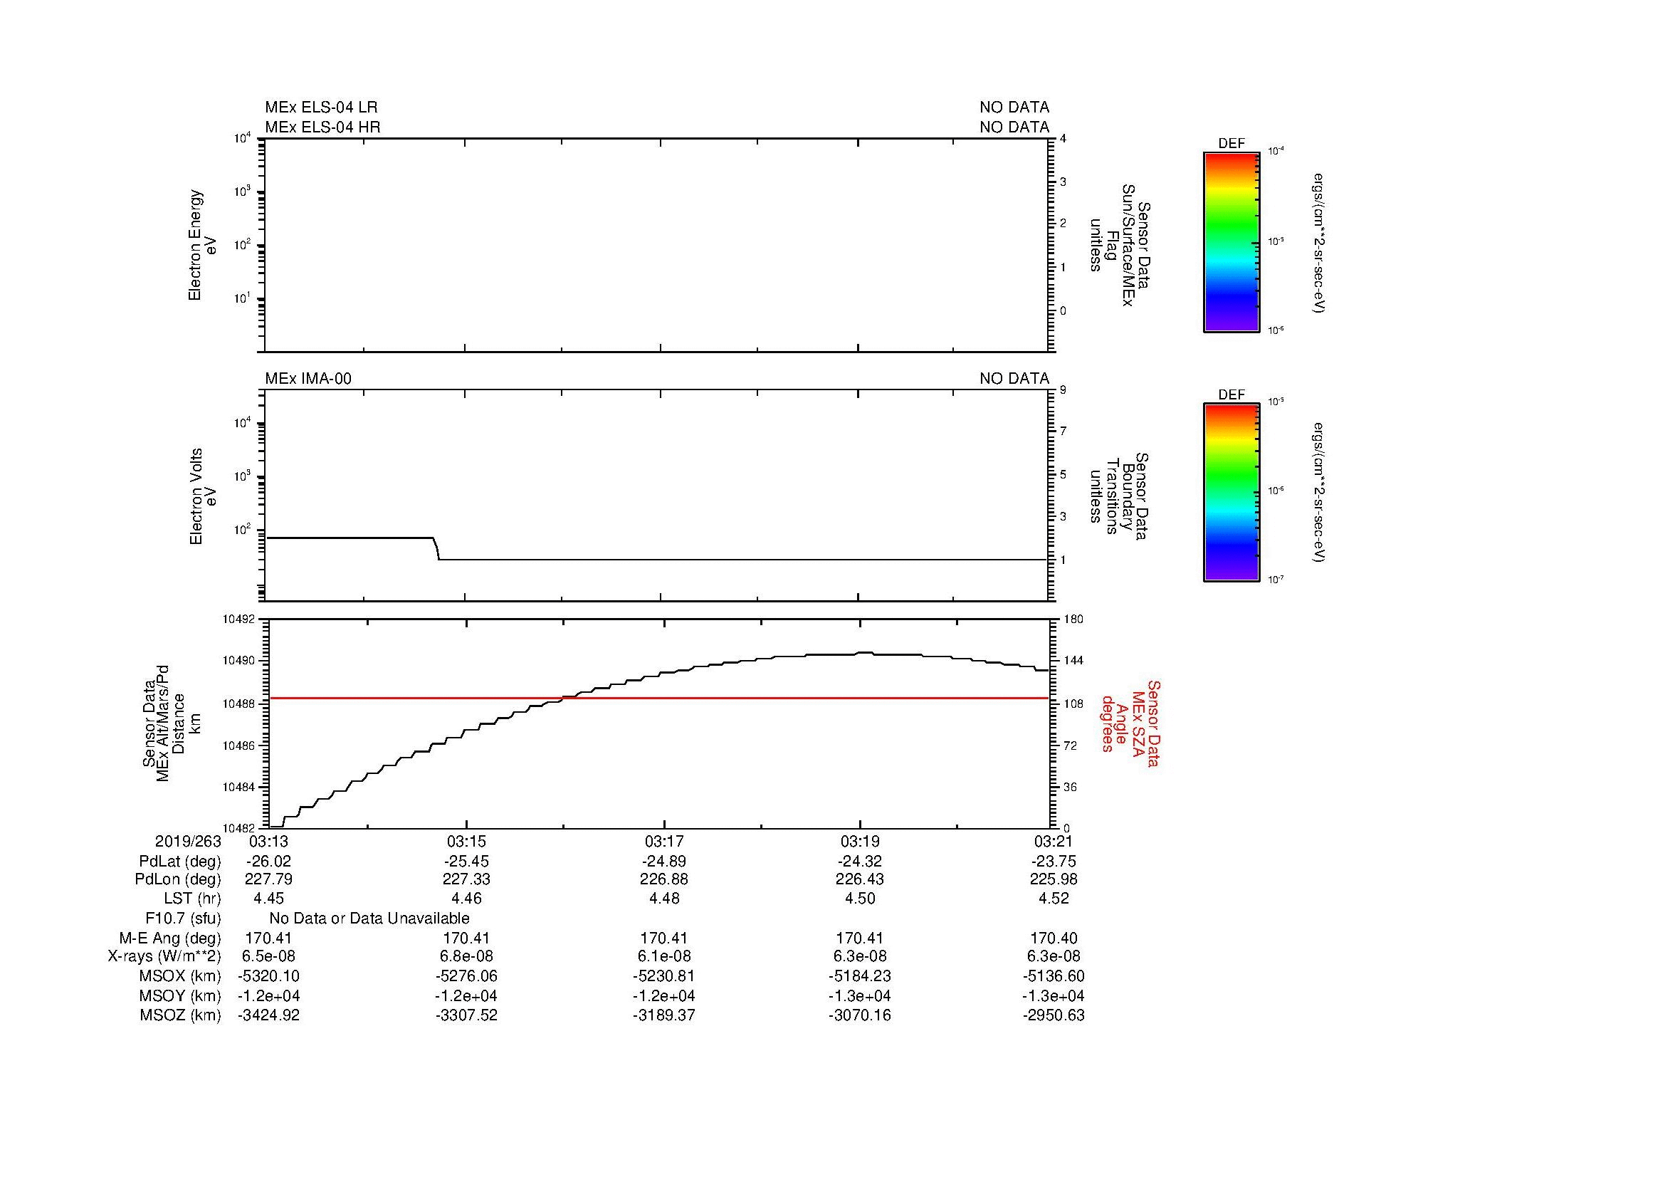Select the M-E Ang (deg) row label
Image resolution: width=1665 pixels, height=1177 pixels.
(169, 938)
